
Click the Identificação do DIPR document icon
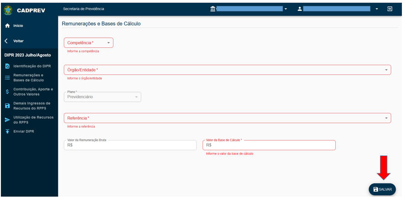pyautogui.click(x=7, y=67)
